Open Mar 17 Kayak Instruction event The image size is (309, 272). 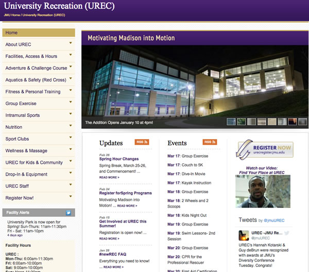[x=189, y=183]
